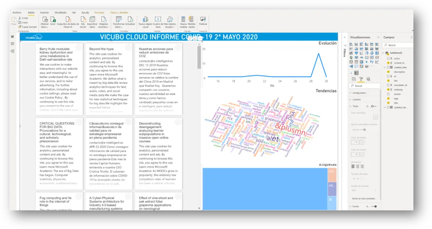
Task: Expand the Configuration section
Action: tap(350, 93)
